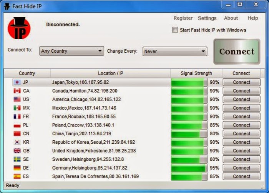Screen dimensions: 269x193
Task: Click the Ready status bar text
Action: 13,185
